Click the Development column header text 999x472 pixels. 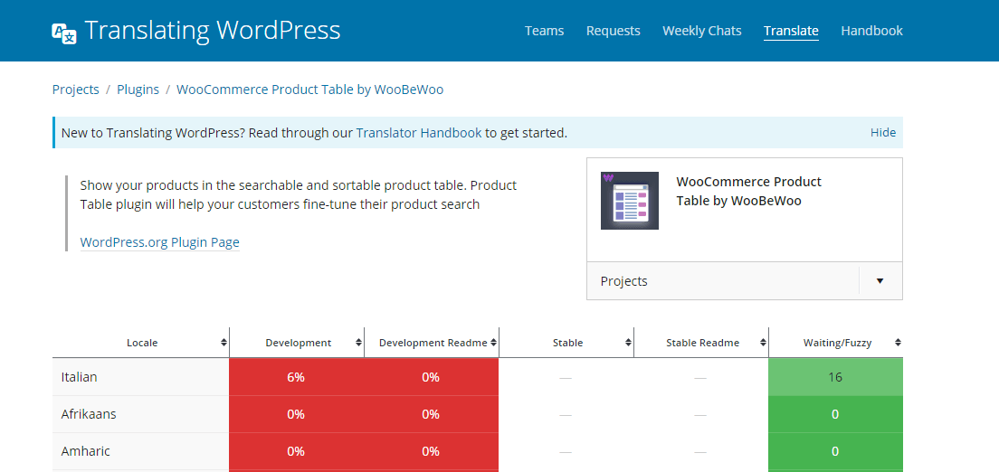[299, 343]
